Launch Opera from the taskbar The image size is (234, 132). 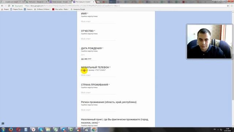click(18, 129)
